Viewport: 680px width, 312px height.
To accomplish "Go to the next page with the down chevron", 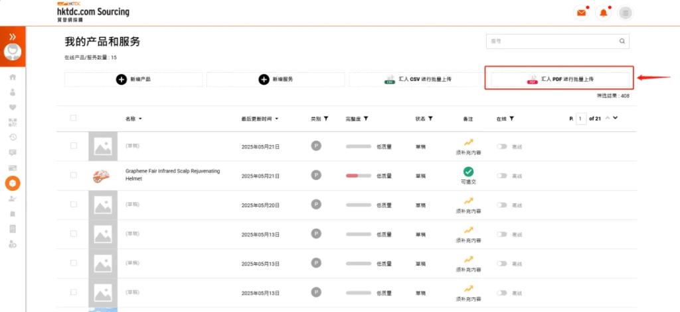I will [x=615, y=118].
